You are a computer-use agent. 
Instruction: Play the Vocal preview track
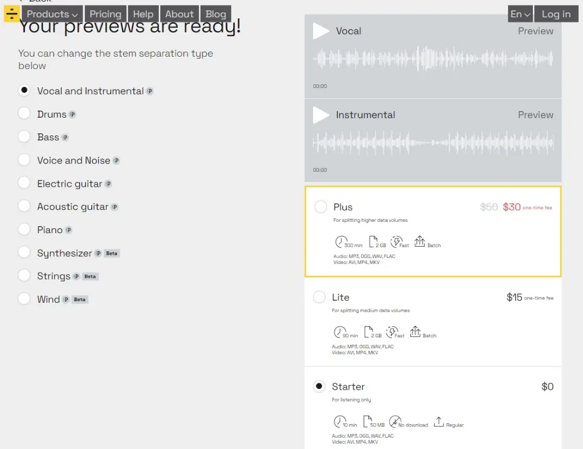coord(321,31)
